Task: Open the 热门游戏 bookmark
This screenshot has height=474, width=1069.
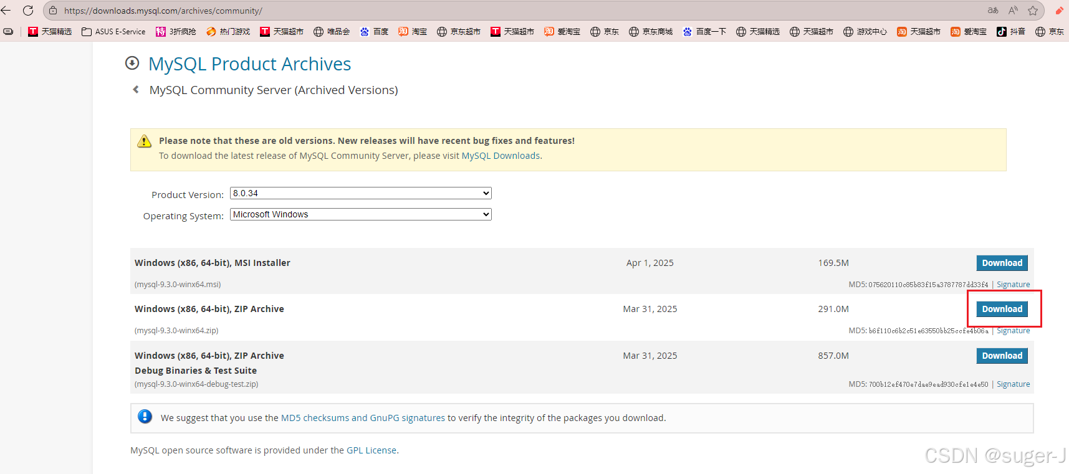Action: tap(228, 32)
